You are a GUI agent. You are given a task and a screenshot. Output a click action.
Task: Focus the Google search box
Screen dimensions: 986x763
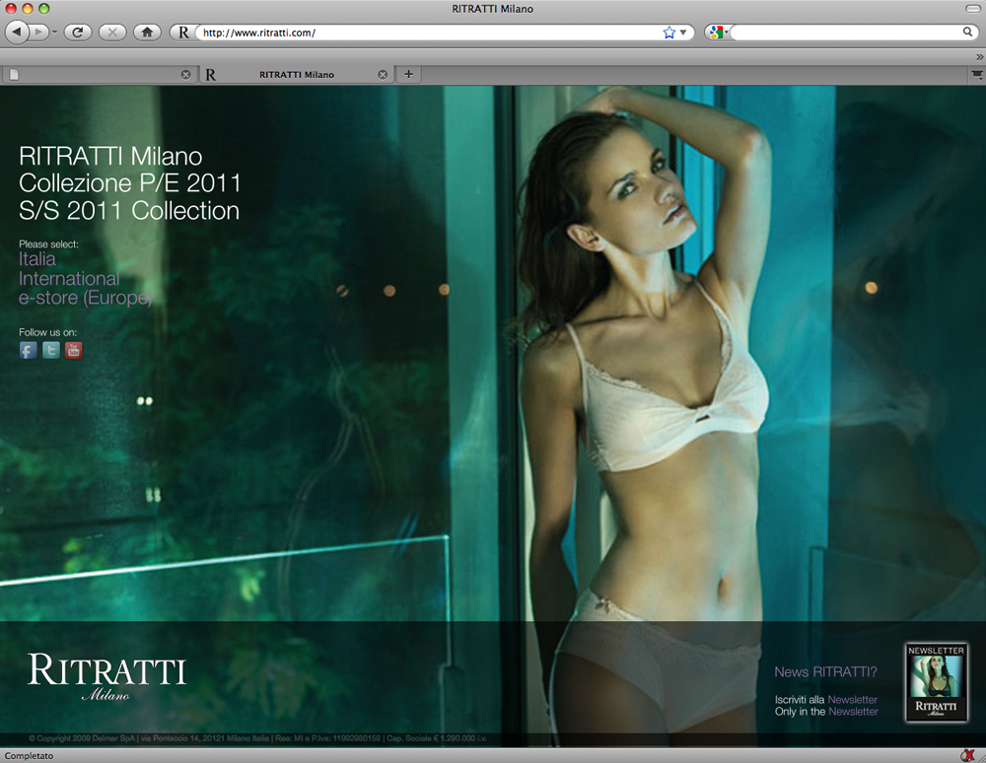846,33
